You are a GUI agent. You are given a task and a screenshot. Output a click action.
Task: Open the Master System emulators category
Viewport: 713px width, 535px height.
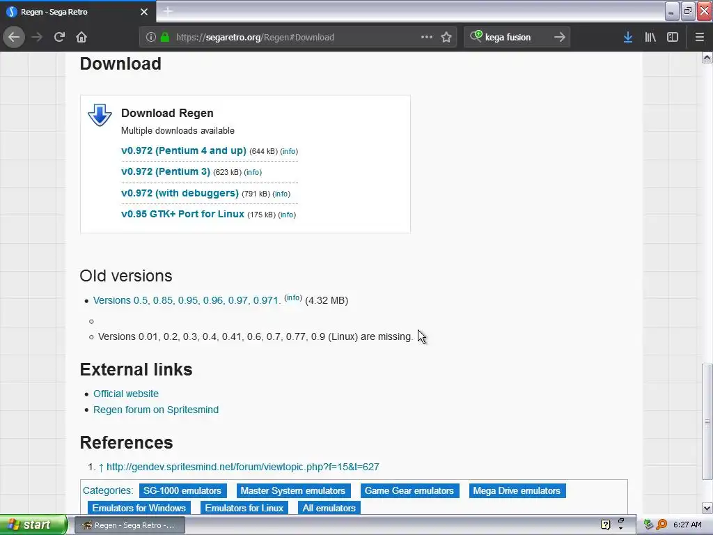293,491
